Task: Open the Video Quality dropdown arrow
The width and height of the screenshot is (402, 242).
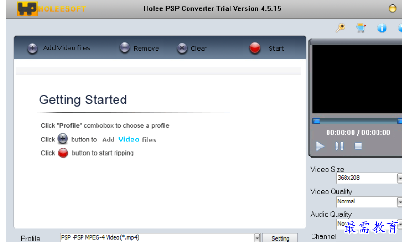Action: (x=400, y=202)
